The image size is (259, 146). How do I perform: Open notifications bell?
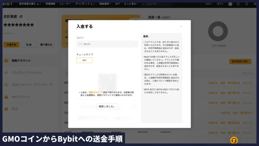point(238,4)
